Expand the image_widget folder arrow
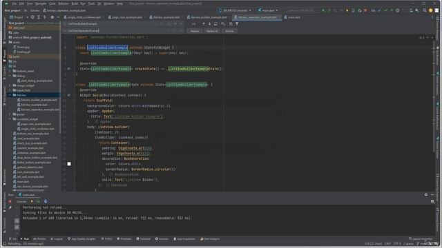Screen dimensions: 442x248 [x=10, y=85]
